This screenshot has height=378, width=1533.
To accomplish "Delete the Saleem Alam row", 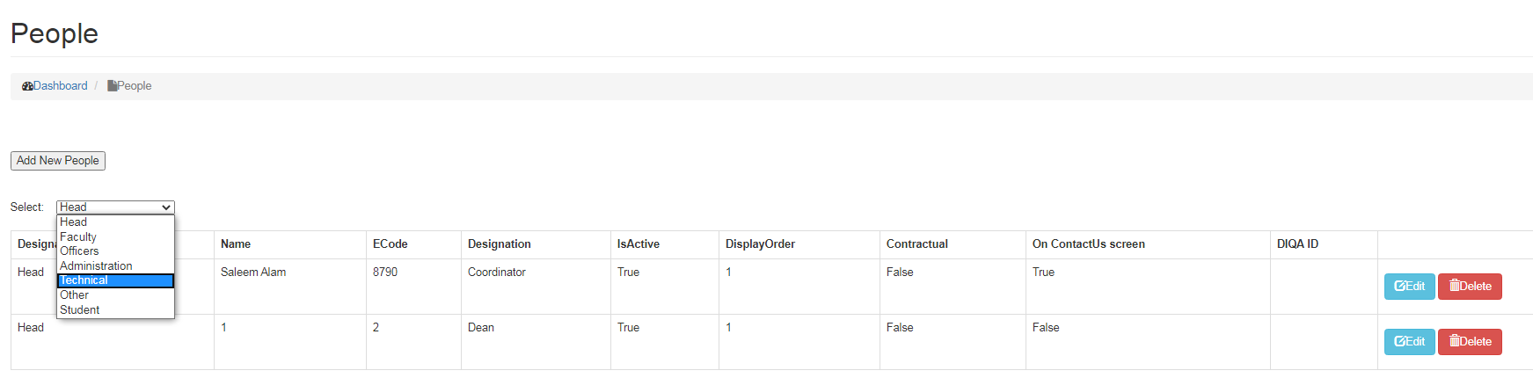I will (x=1470, y=287).
